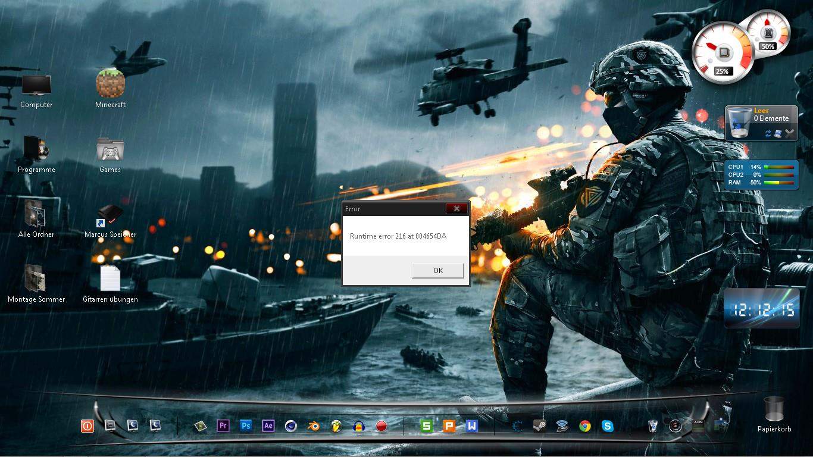Open the Montage Sommer desktop icon

[36, 284]
